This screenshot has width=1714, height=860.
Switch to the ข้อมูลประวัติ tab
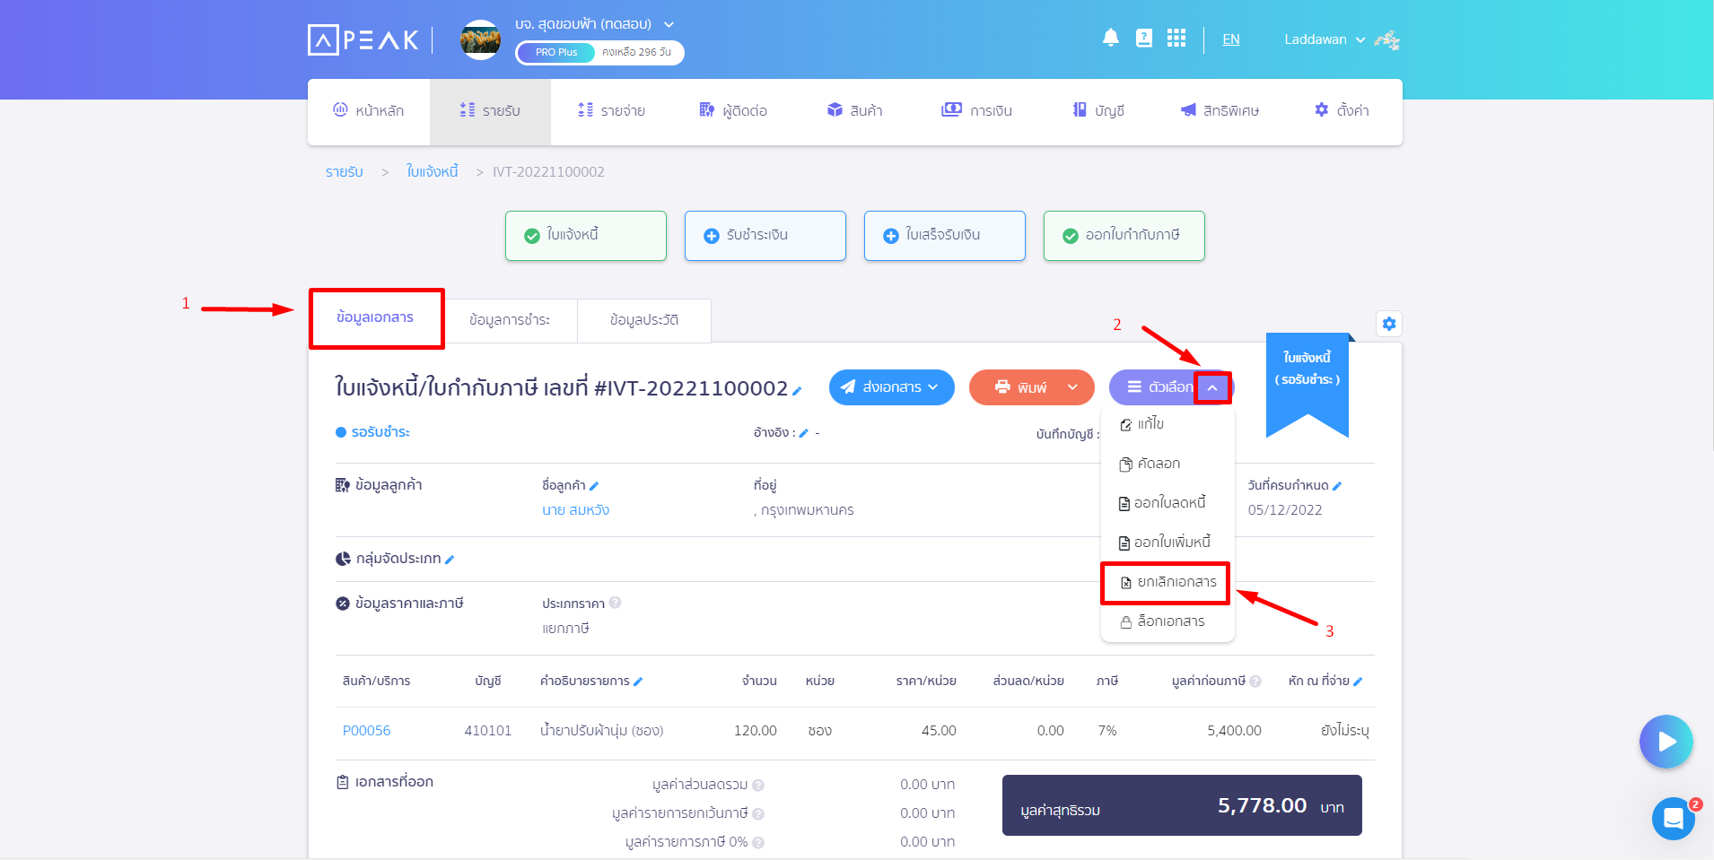pyautogui.click(x=644, y=320)
